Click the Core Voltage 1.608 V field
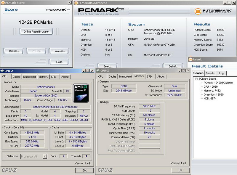The image size is (237, 175). coord(63,100)
